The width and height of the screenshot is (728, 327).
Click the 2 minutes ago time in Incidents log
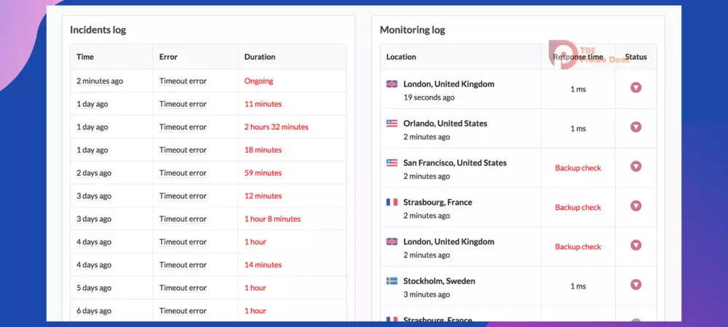[100, 81]
